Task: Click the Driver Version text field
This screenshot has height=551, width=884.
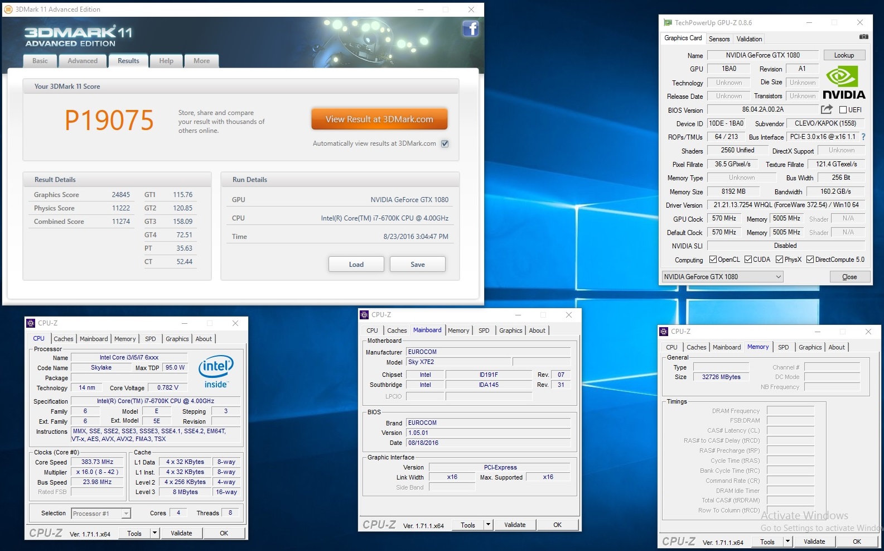Action: pos(785,205)
